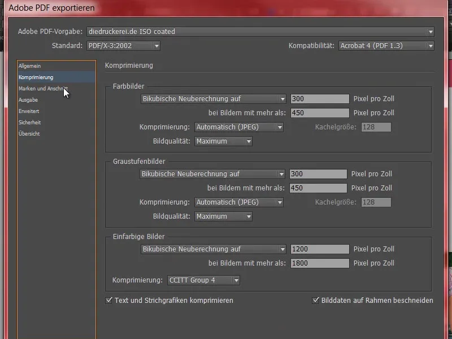452x339 pixels.
Task: Click Einfarbige Bilder 1800 threshold field
Action: coord(320,263)
